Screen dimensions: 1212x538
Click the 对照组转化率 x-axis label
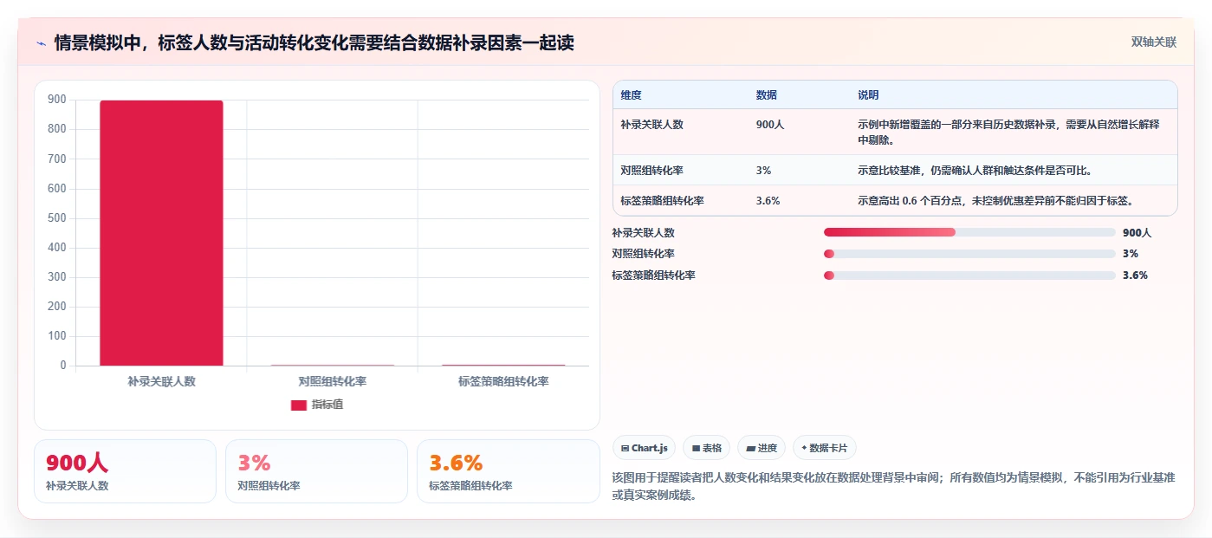[332, 381]
